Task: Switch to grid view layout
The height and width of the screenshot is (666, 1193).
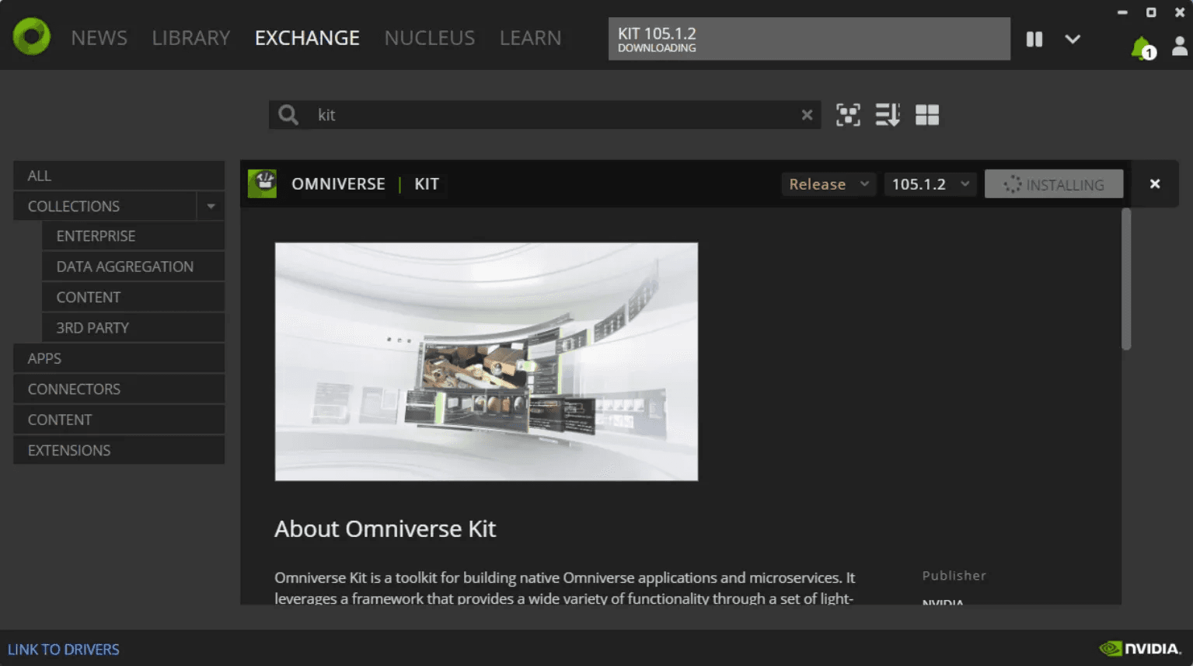Action: tap(927, 115)
